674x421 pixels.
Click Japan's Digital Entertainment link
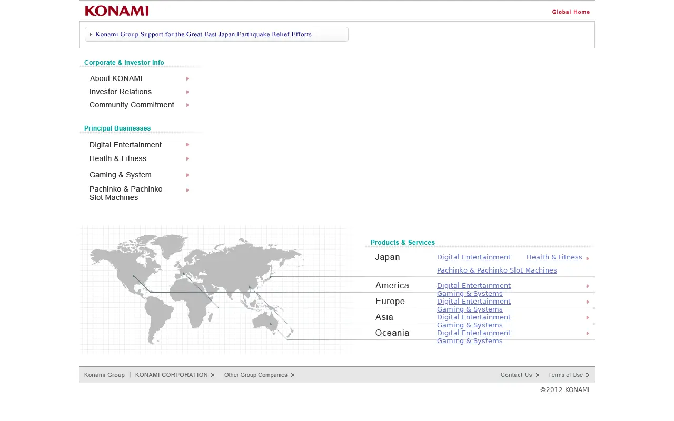[x=474, y=257]
